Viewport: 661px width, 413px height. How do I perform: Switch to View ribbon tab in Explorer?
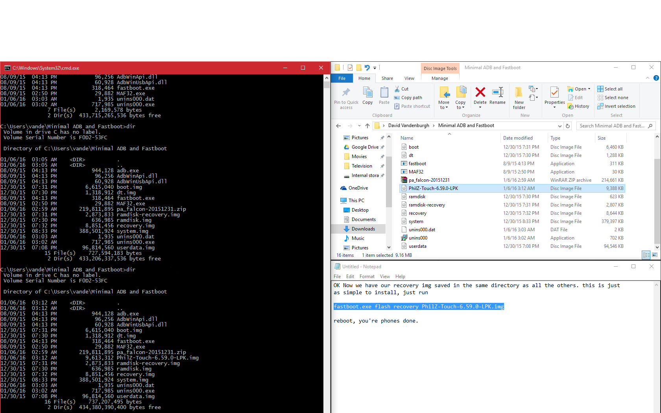pos(409,78)
